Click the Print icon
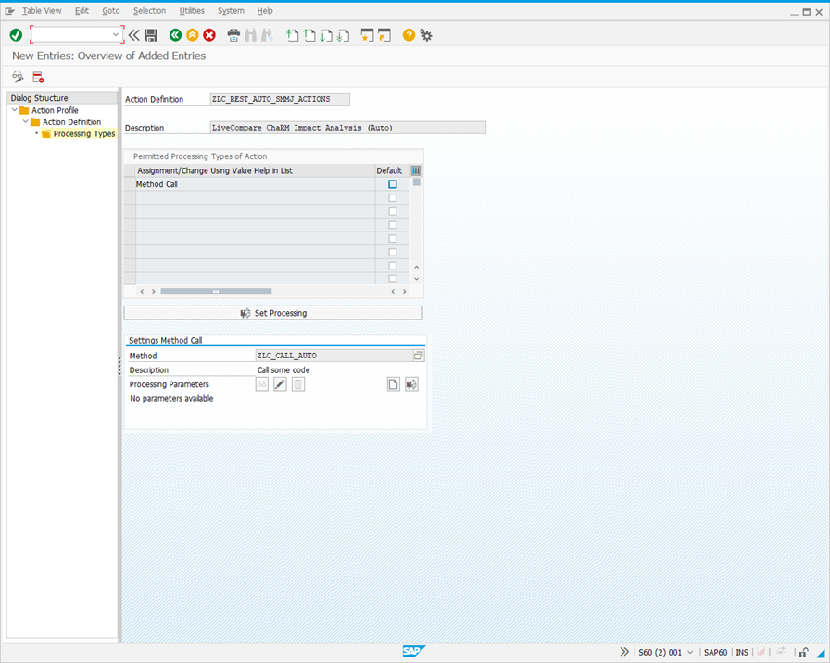This screenshot has height=663, width=830. pyautogui.click(x=233, y=34)
